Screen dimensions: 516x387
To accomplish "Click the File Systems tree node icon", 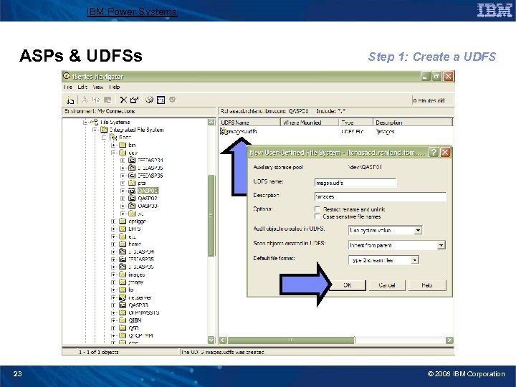I will coord(95,122).
